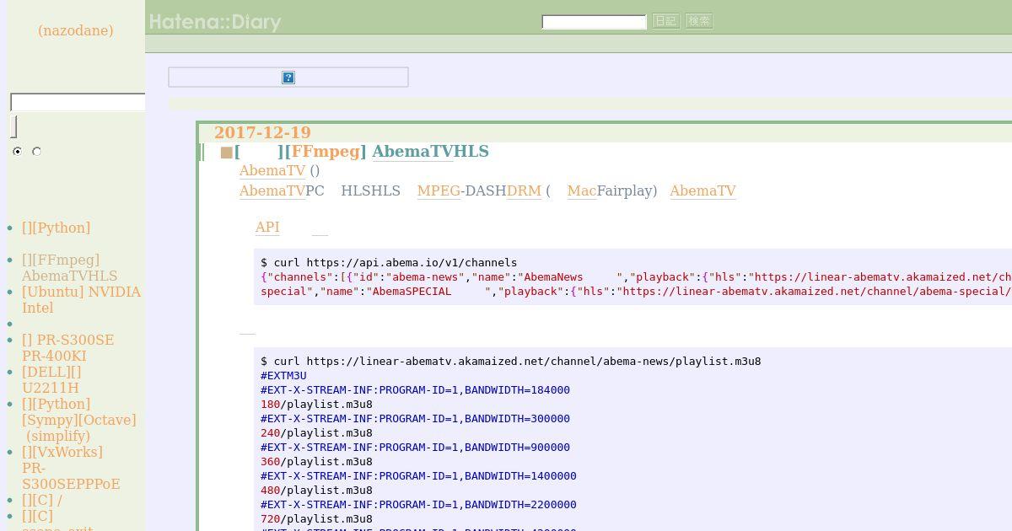
Task: Select the empty radio button in sidebar
Action: click(x=36, y=151)
